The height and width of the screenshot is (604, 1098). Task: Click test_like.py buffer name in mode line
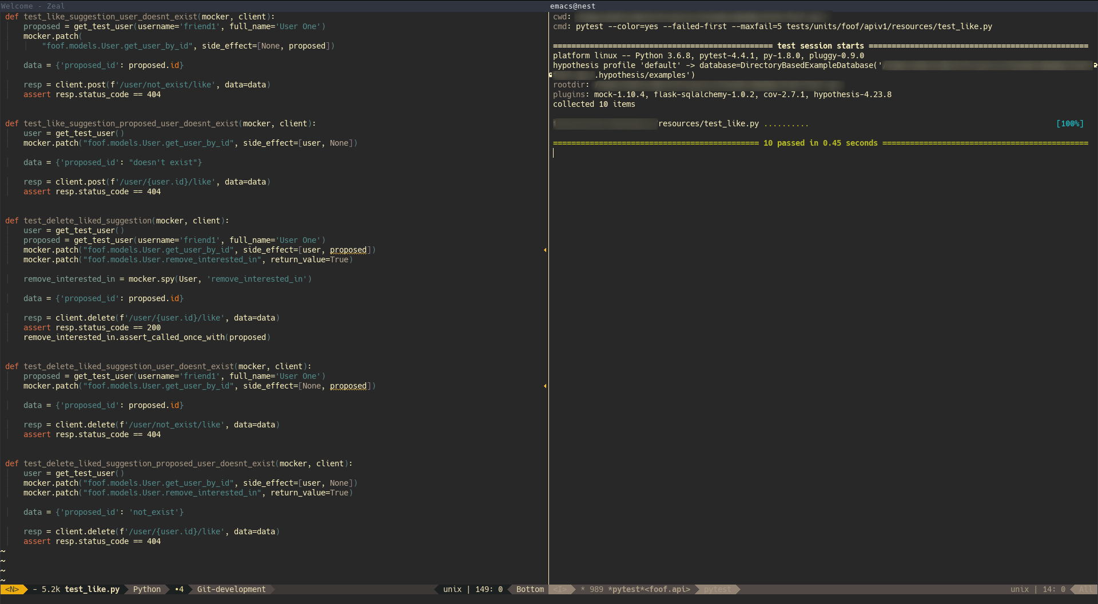click(x=92, y=589)
